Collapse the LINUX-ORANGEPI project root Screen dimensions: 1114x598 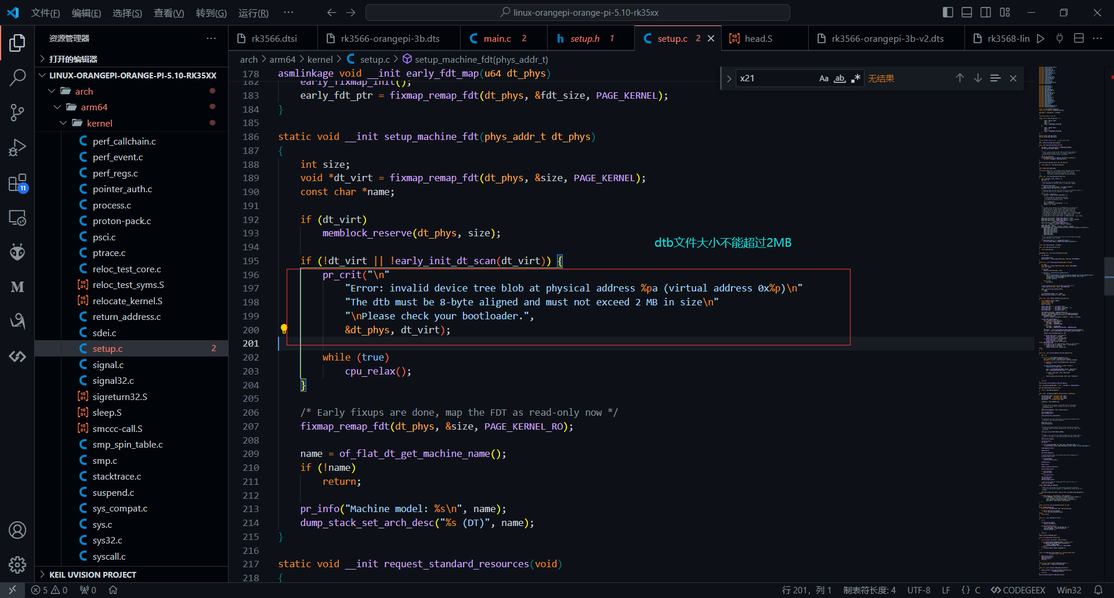(x=131, y=75)
